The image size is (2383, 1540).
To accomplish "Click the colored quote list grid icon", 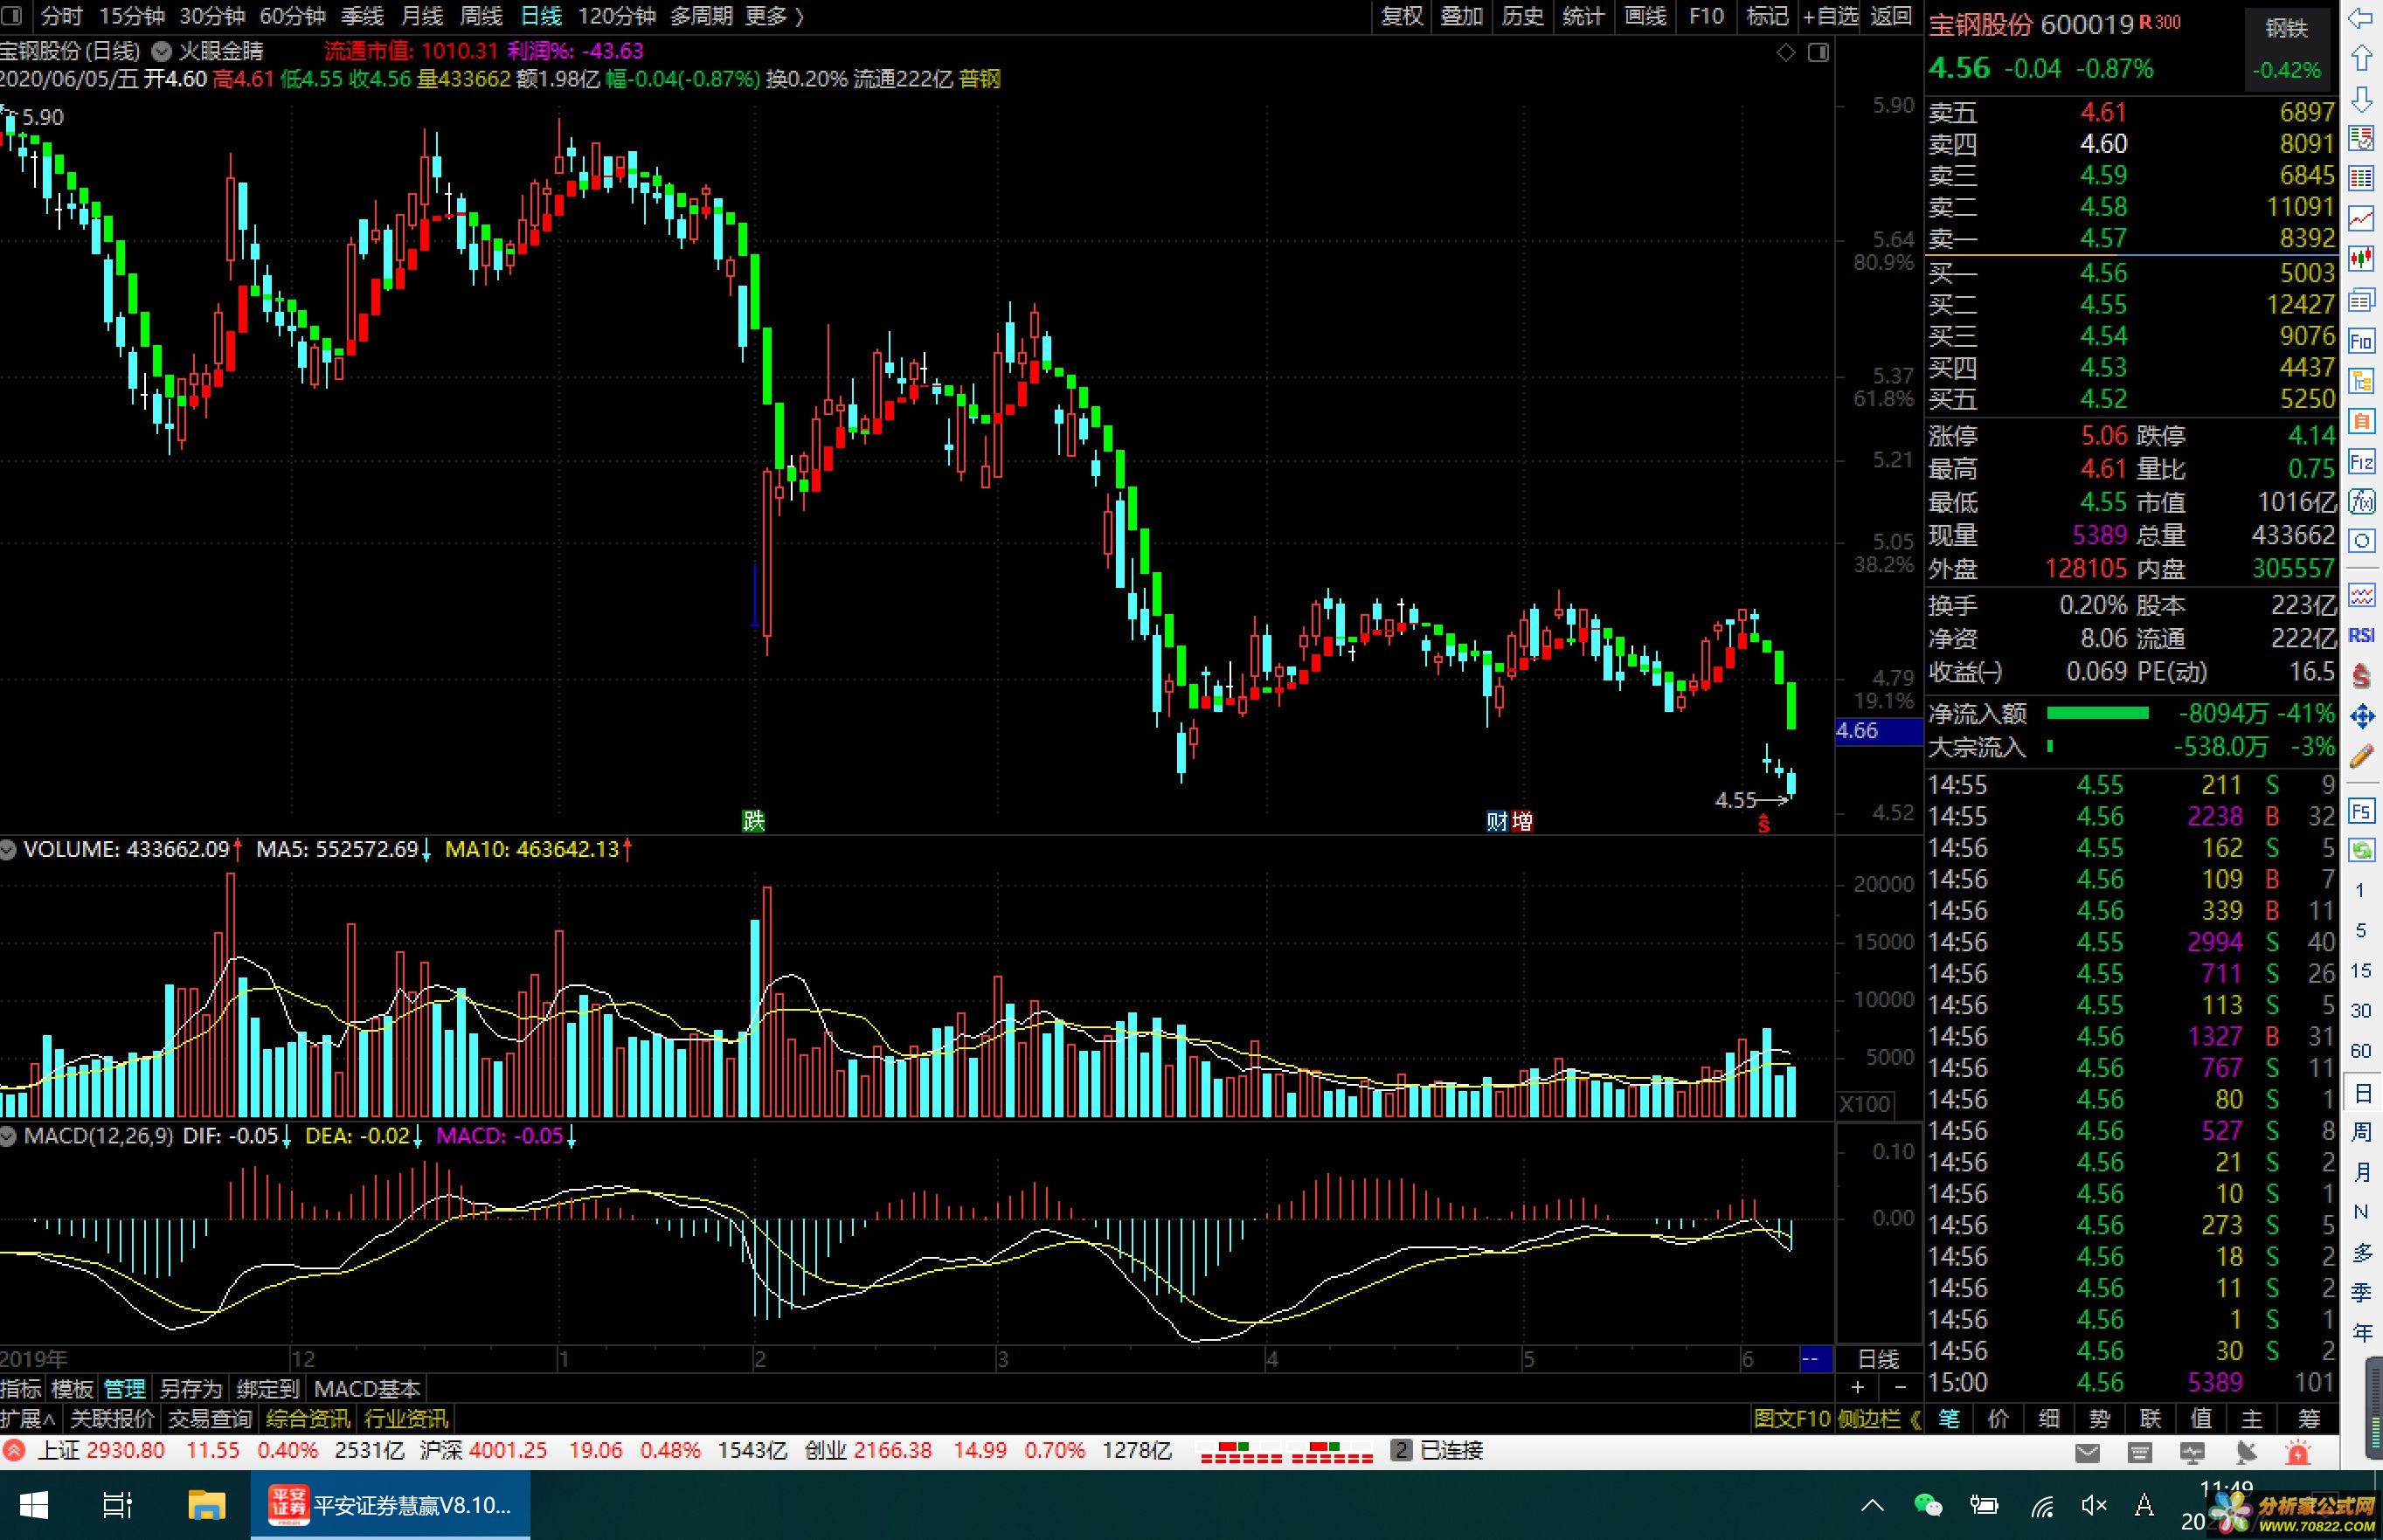I will 2361,178.
